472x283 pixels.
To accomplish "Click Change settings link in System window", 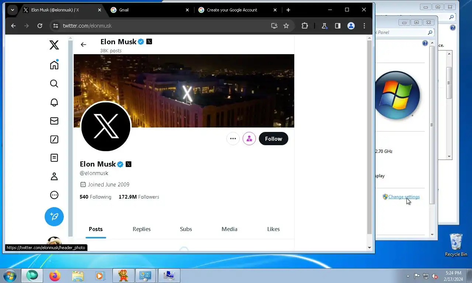I will [x=404, y=197].
